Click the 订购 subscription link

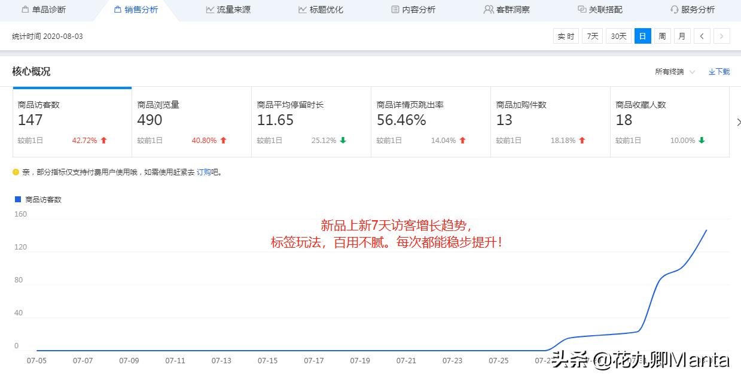coord(204,171)
